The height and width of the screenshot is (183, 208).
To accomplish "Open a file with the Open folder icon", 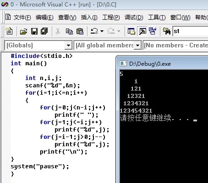I will (24, 31).
